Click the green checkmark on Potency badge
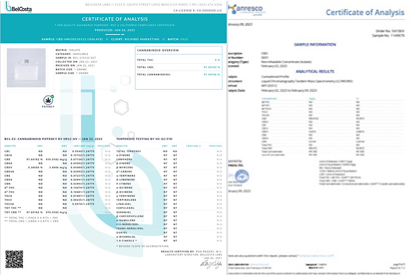The width and height of the screenshot is (412, 275). tap(52, 97)
